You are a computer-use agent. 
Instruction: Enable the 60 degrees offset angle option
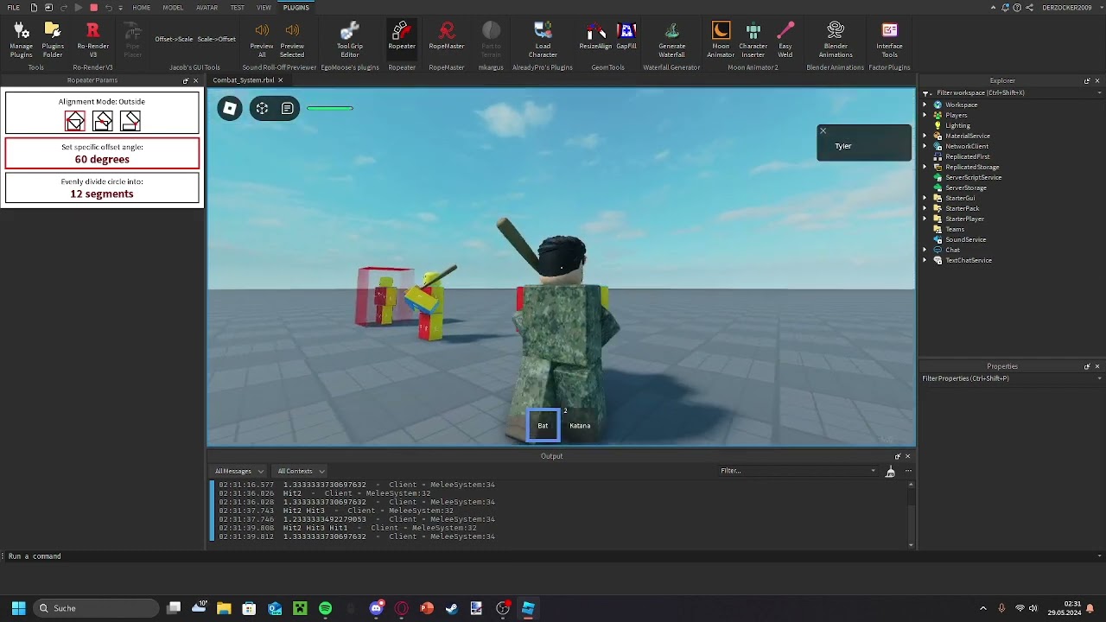click(x=102, y=153)
